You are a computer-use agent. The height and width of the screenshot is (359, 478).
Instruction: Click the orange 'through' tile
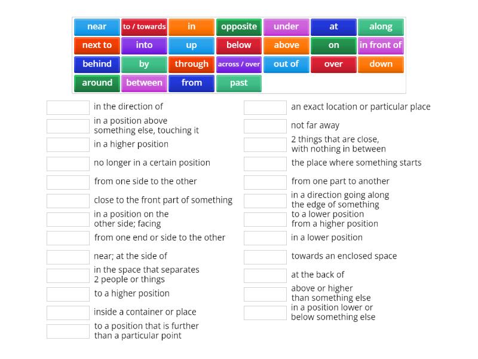[192, 65]
